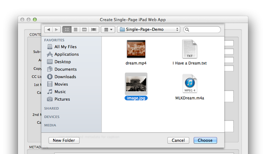Screen dimensions: 266x154
Task: Select Music icon in sidebar
Action: pos(50,91)
